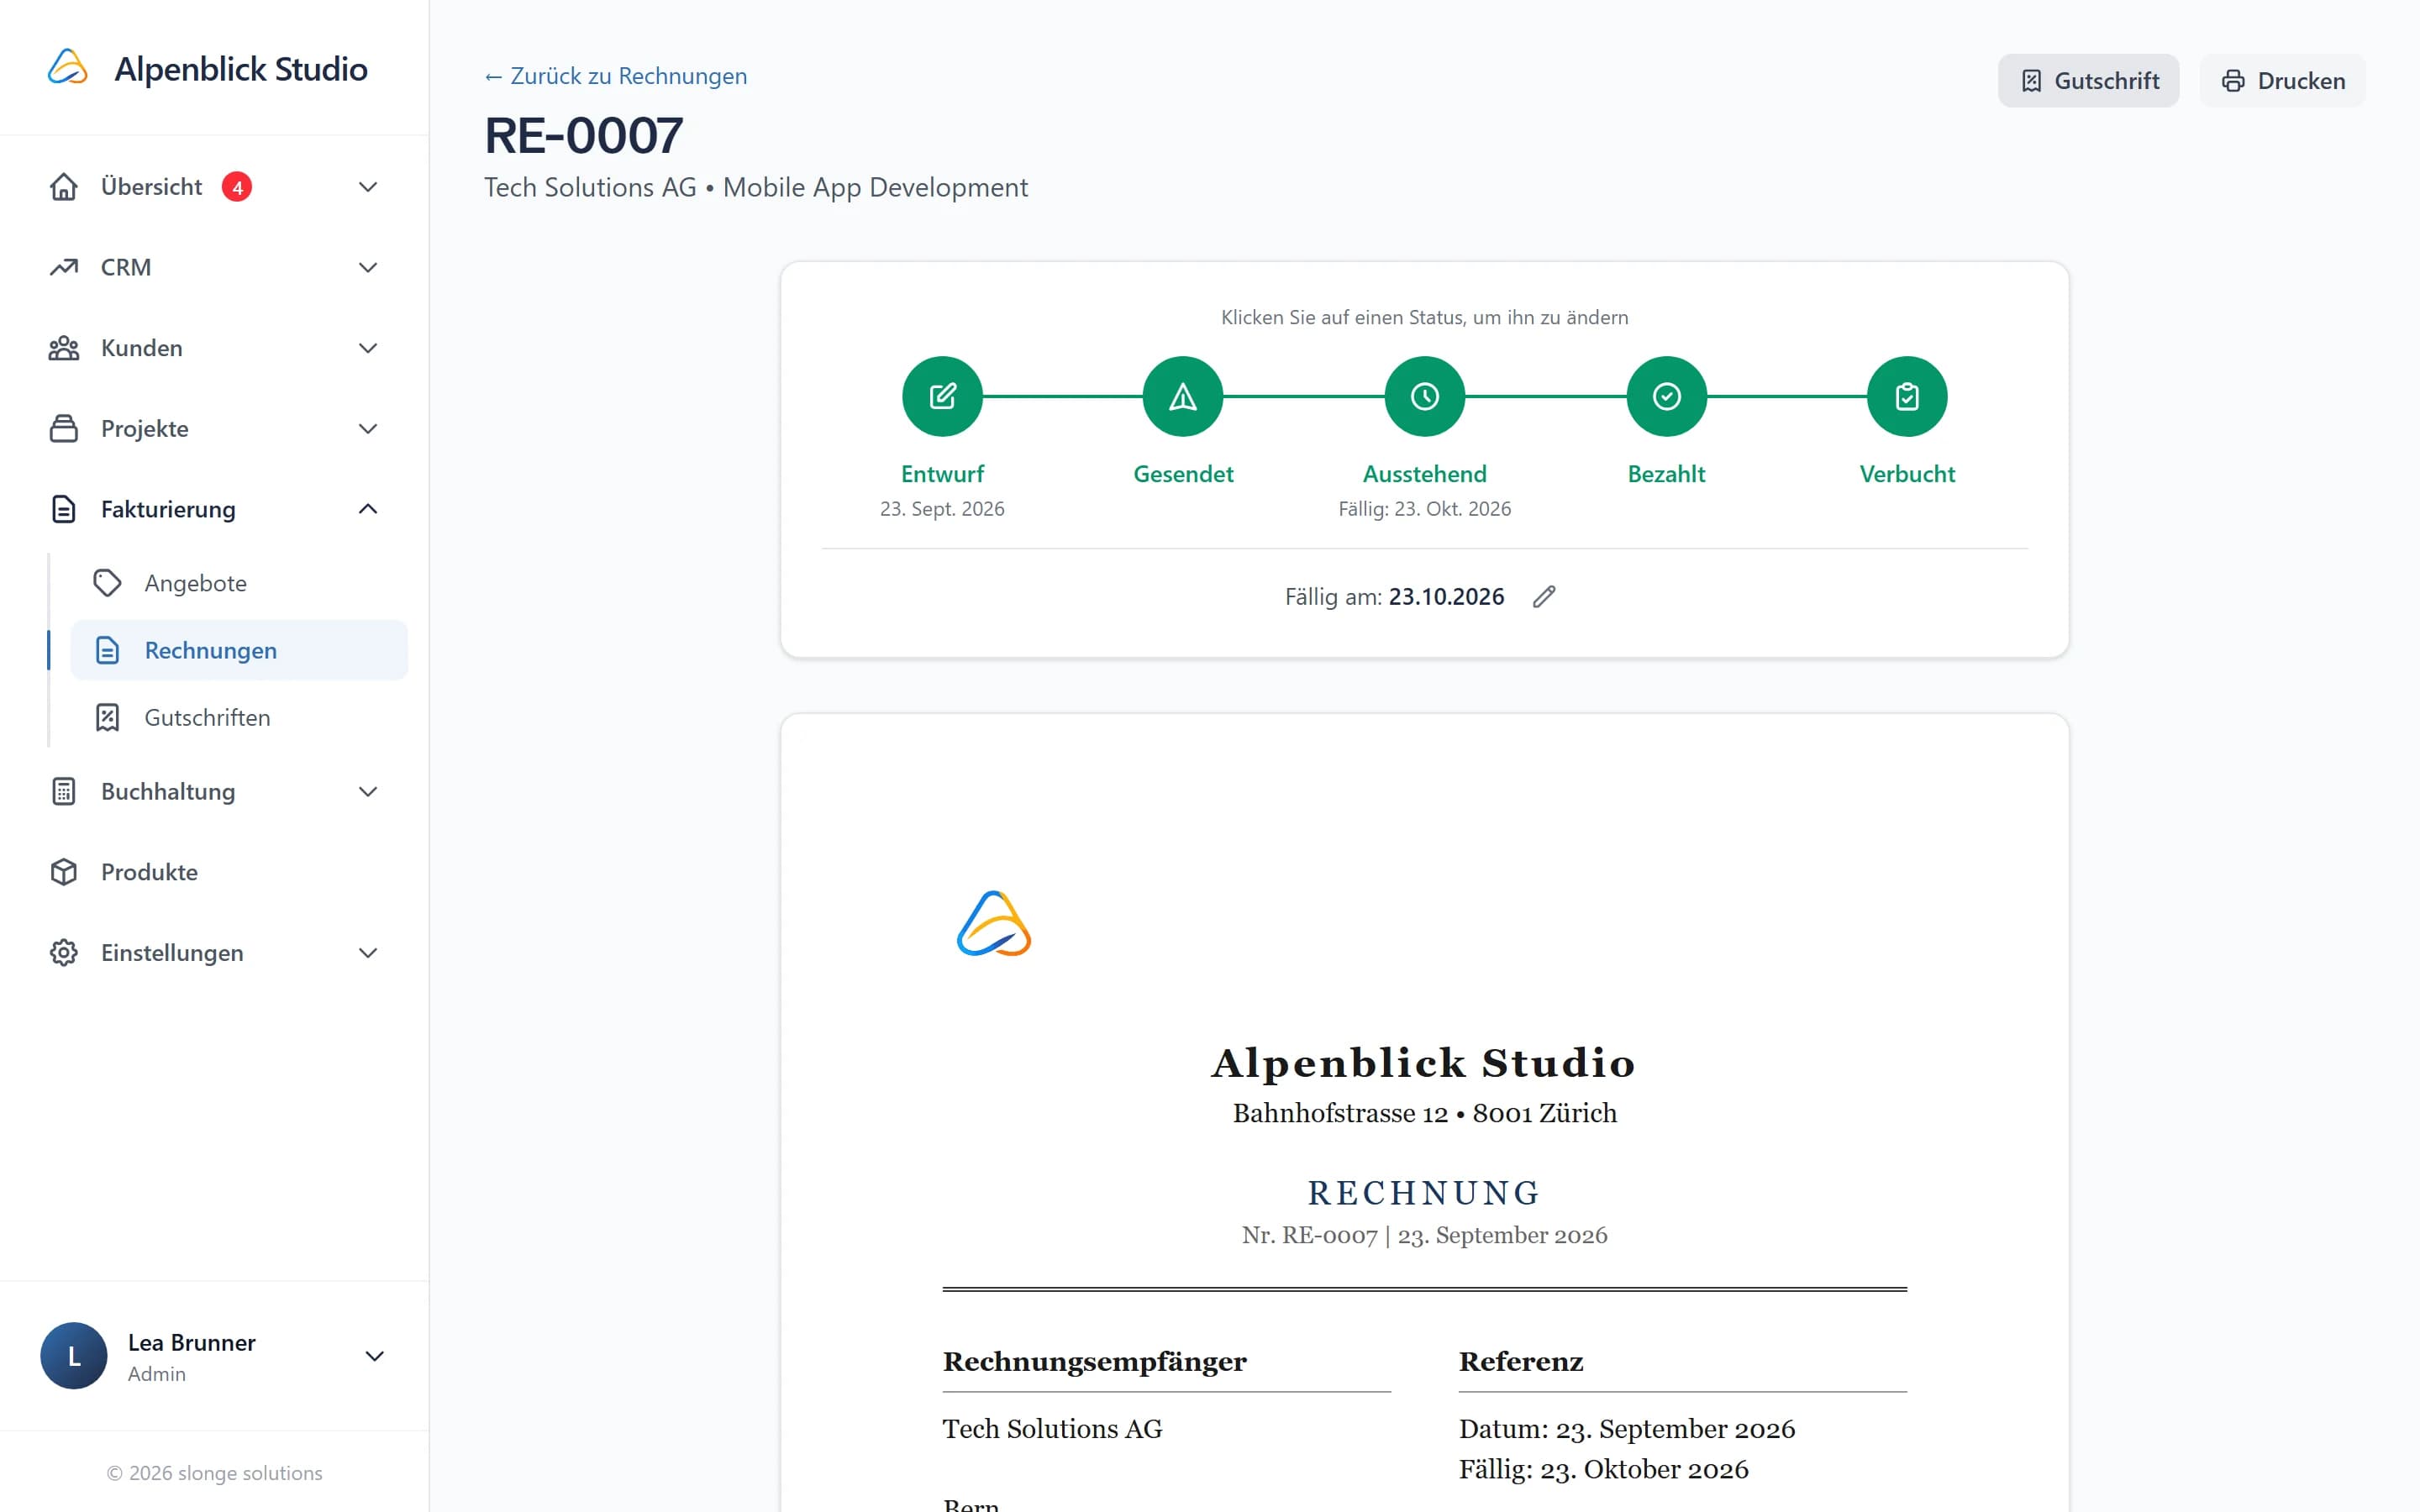Click the Drucken print button
This screenshot has height=1512, width=2420.
tap(2282, 81)
